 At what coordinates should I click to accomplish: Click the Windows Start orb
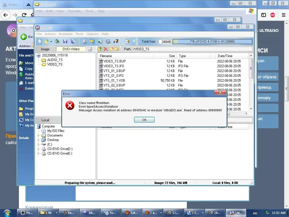[7, 213]
